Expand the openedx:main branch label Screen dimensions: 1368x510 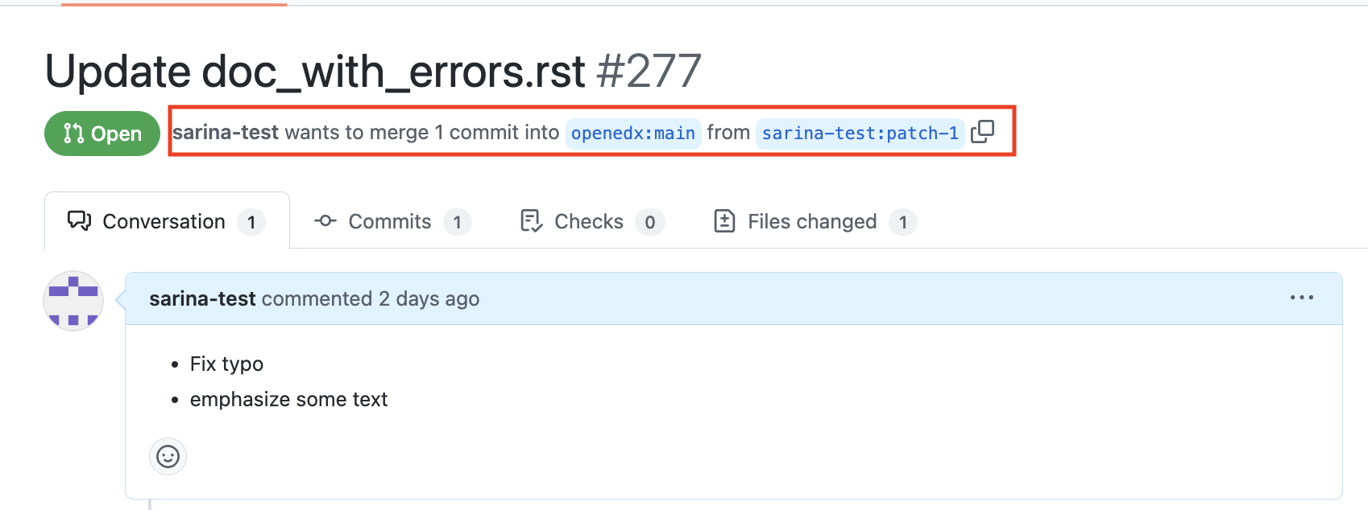[633, 133]
